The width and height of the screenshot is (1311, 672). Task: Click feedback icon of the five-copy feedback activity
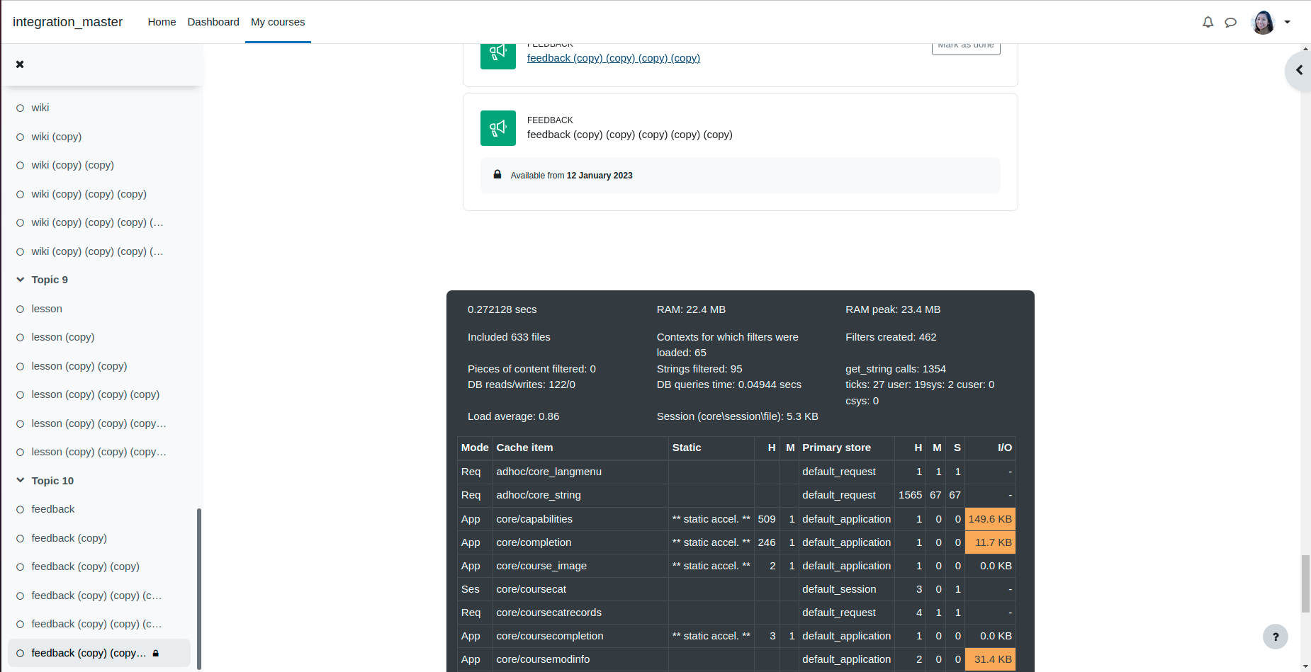[x=498, y=128]
